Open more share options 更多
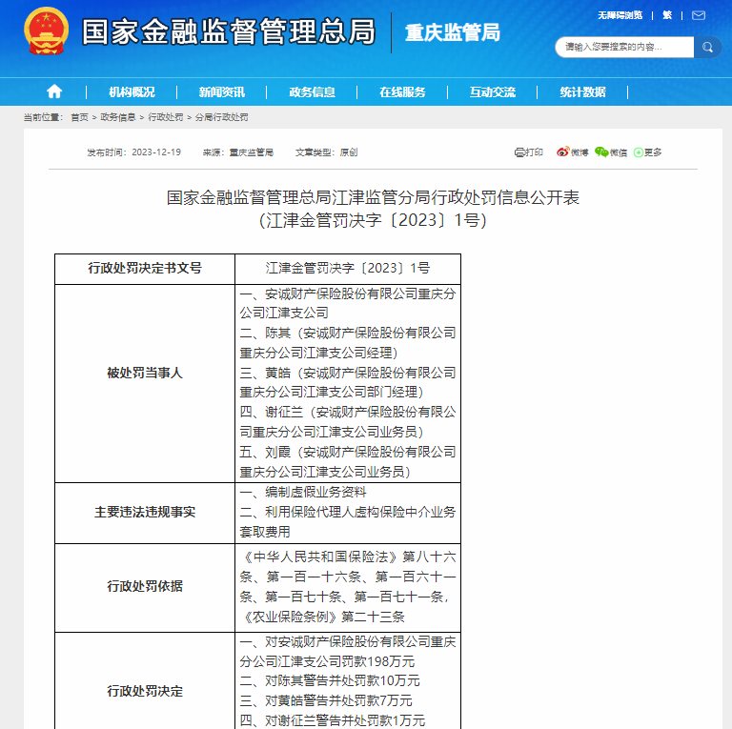The width and height of the screenshot is (732, 729). click(x=647, y=152)
